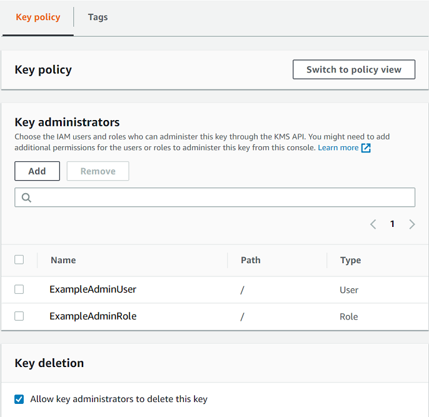Uncheck Allow key administrators to delete this key
The height and width of the screenshot is (417, 429).
coord(19,399)
